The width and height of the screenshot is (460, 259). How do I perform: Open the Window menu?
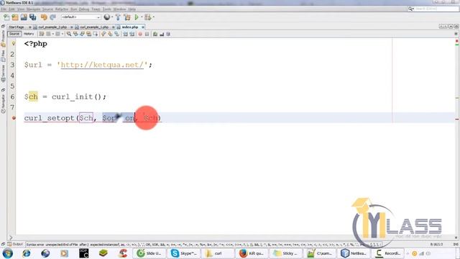(119, 9)
